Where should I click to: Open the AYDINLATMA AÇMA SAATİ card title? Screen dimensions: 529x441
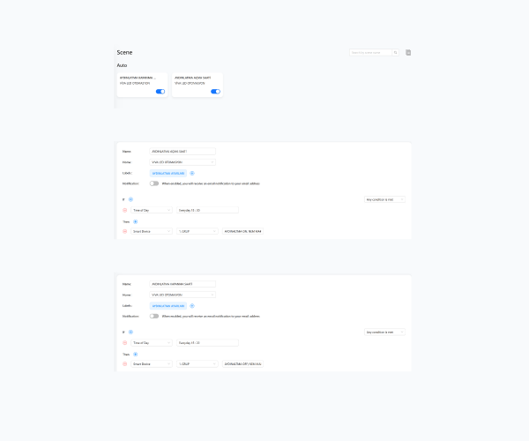(x=192, y=78)
